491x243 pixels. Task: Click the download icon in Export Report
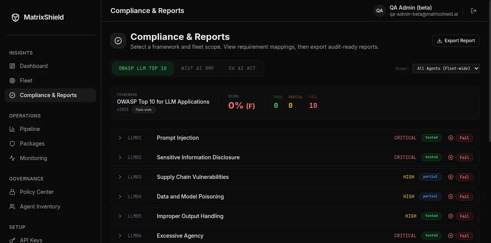pos(440,41)
